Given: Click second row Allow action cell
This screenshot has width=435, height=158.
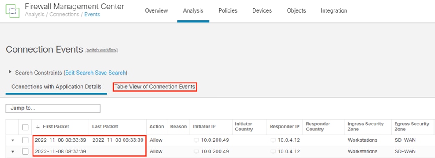Looking at the screenshot, I should [x=156, y=151].
